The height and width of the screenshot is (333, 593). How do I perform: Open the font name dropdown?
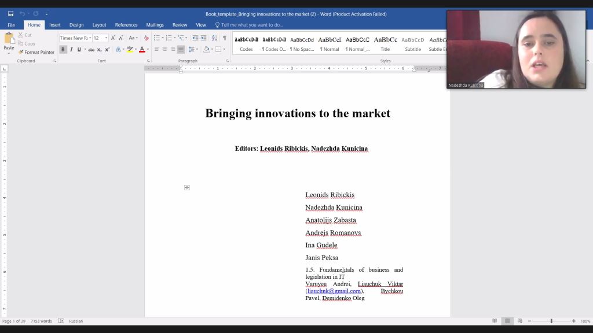90,38
